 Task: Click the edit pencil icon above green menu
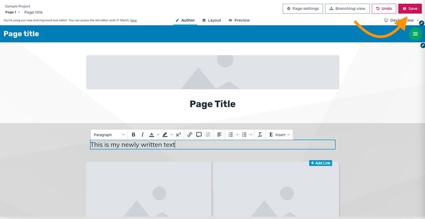tap(421, 23)
